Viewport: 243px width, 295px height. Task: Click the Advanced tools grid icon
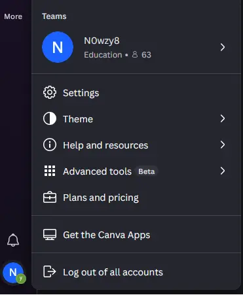(x=50, y=171)
